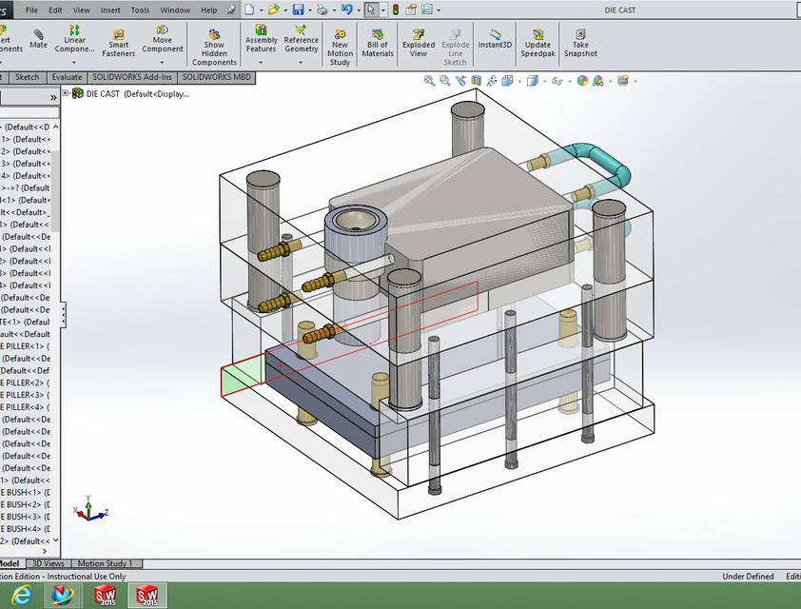Switch to the Evaluate tab
The image size is (801, 609).
click(x=67, y=77)
